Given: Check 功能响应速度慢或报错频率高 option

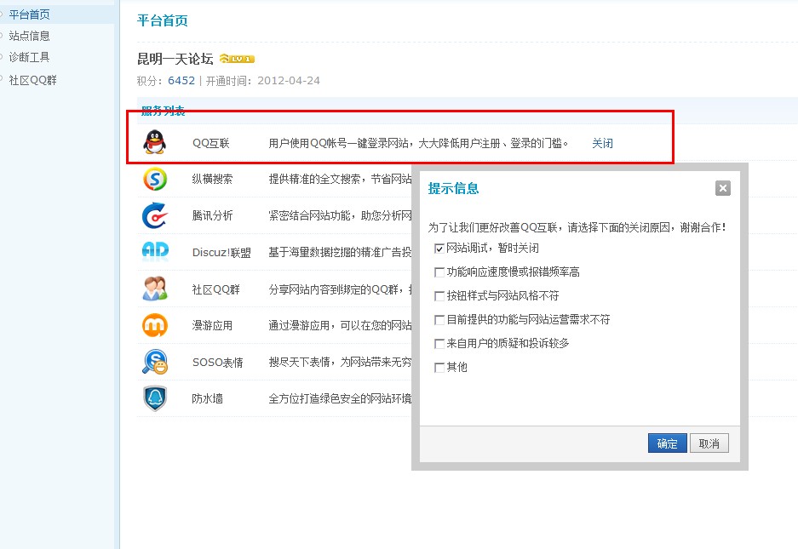Looking at the screenshot, I should click(x=439, y=272).
